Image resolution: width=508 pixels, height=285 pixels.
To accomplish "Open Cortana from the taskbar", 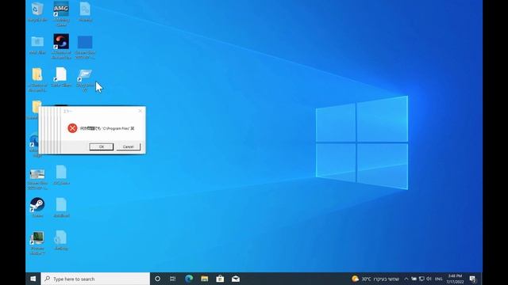I will point(157,279).
